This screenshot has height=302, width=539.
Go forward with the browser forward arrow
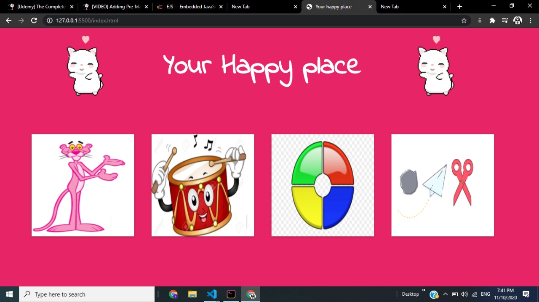pos(21,20)
